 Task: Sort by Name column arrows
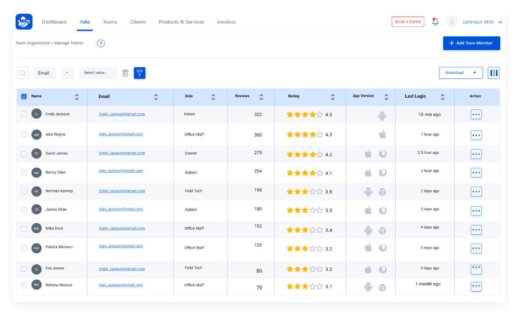[77, 97]
